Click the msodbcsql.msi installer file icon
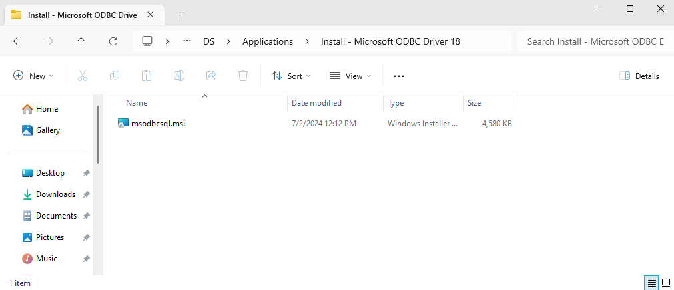Image resolution: width=674 pixels, height=290 pixels. point(123,124)
